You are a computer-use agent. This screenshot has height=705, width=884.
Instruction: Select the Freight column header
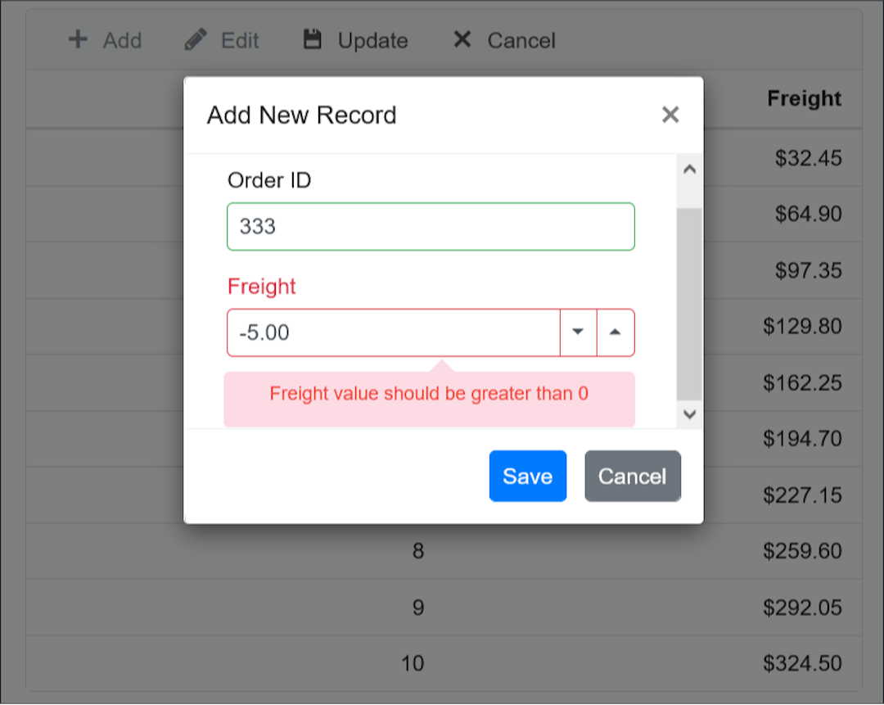804,98
